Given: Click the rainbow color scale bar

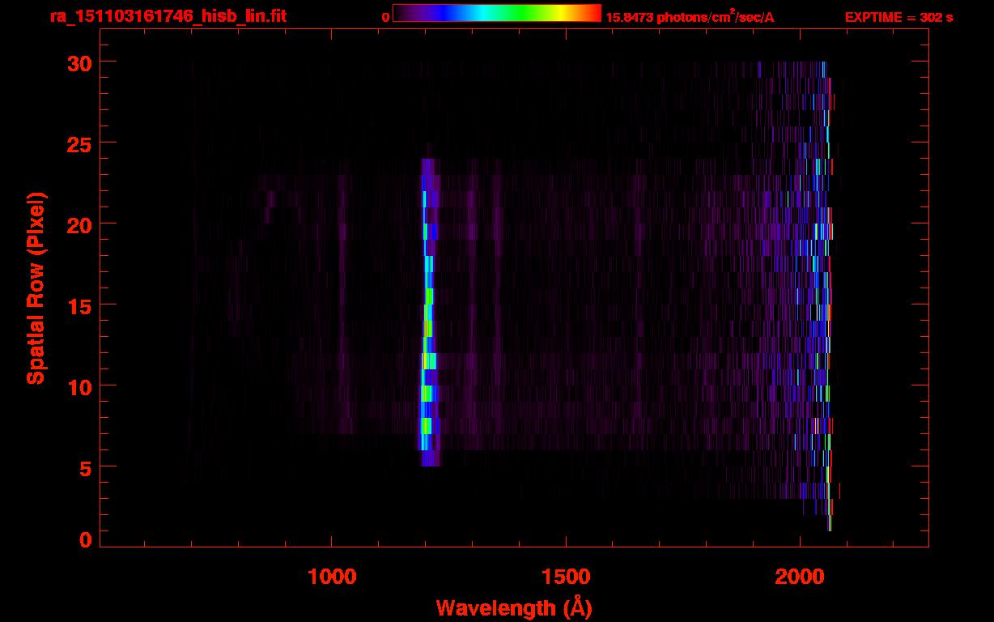Looking at the screenshot, I should point(497,13).
